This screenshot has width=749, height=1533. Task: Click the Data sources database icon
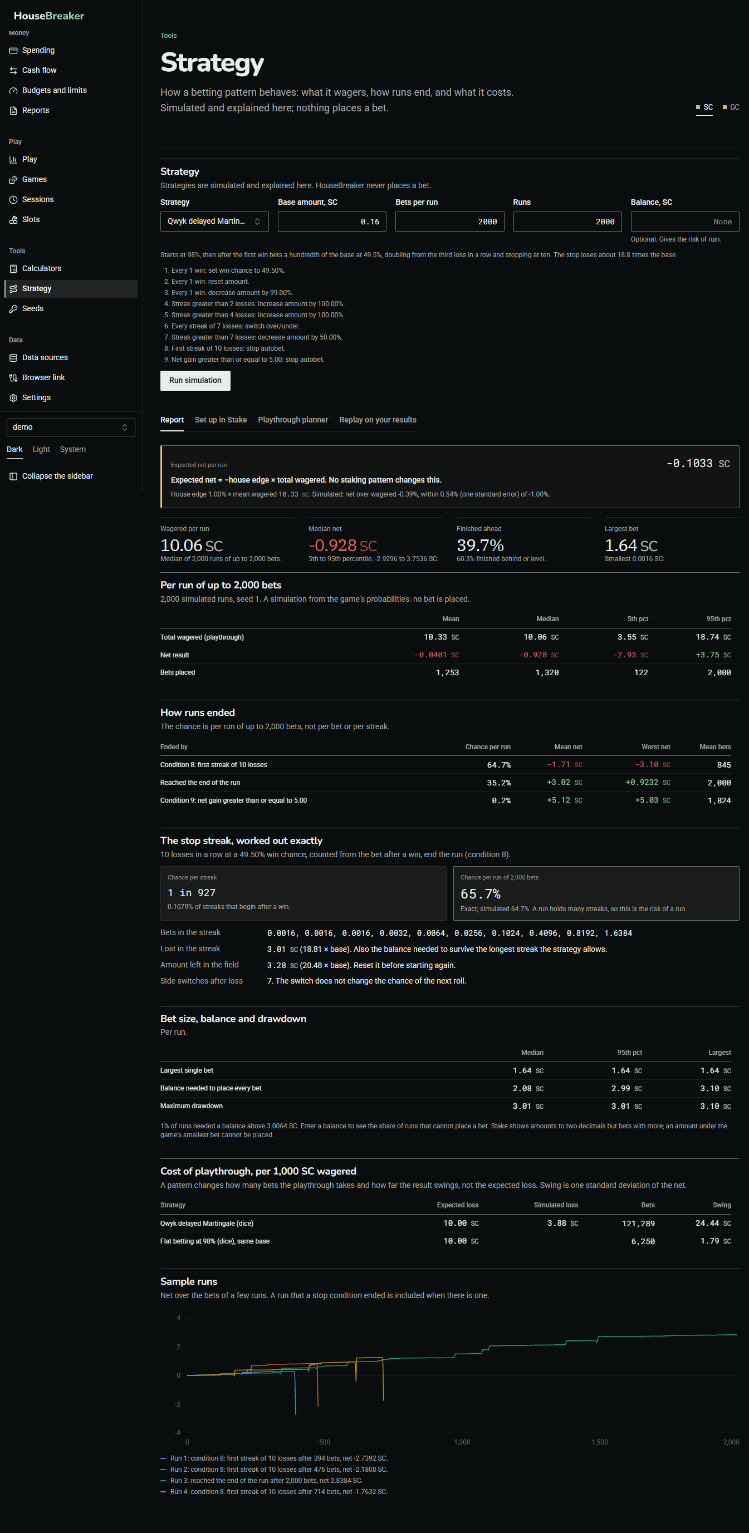click(x=13, y=358)
